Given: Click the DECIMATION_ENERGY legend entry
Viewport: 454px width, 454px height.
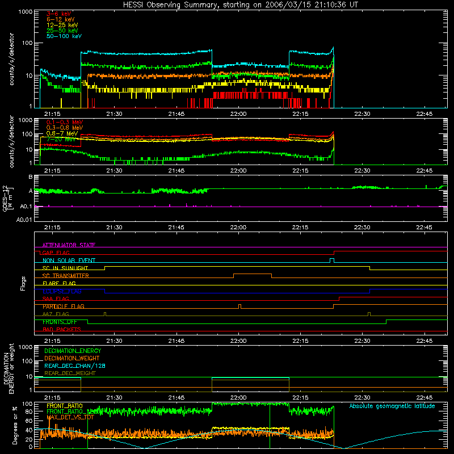Looking at the screenshot, I should pyautogui.click(x=73, y=351).
